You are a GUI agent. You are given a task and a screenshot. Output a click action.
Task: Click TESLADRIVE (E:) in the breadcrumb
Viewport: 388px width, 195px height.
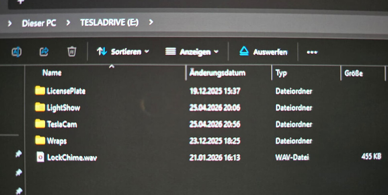[x=109, y=22]
